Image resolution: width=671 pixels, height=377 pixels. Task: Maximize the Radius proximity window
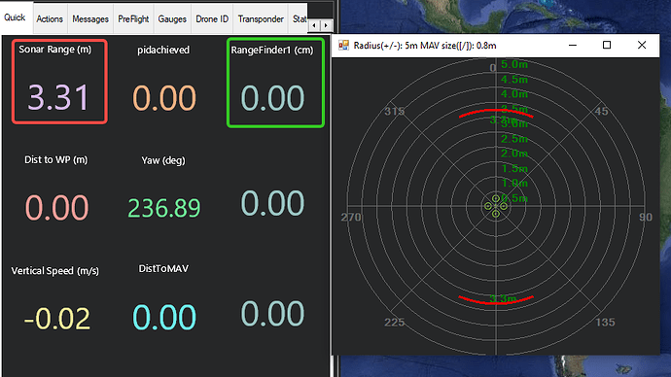point(607,46)
